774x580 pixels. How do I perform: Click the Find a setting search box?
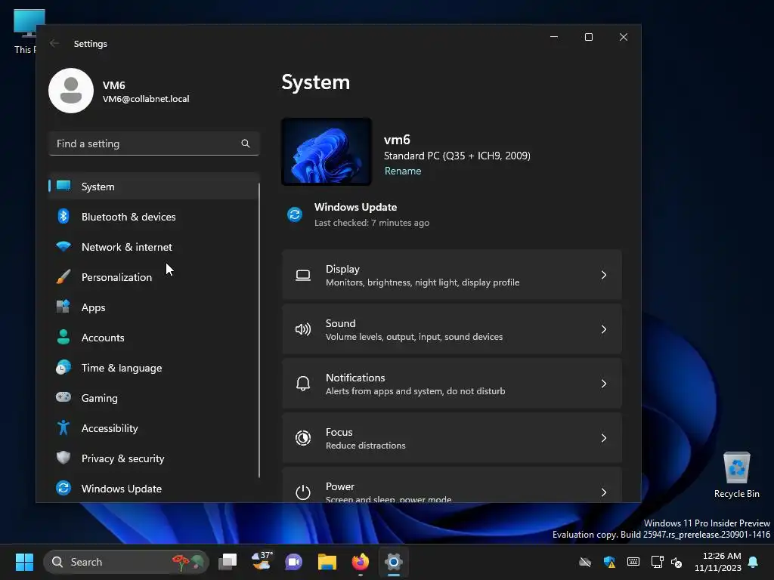[154, 143]
